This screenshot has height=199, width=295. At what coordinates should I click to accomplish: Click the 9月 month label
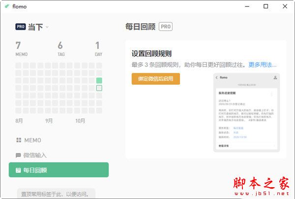coord(49,121)
